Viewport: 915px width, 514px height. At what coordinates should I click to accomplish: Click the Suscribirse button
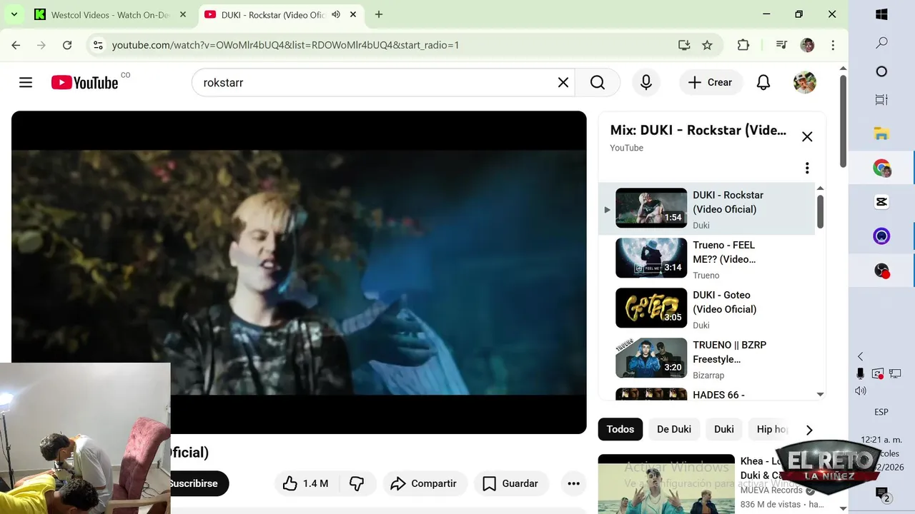(198, 483)
